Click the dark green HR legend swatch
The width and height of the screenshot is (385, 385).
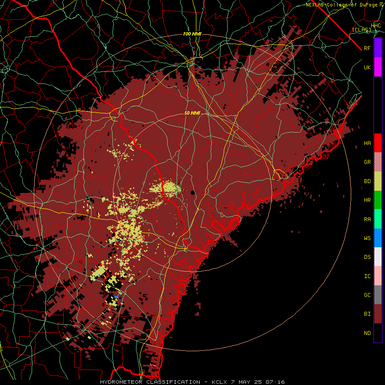click(x=378, y=200)
